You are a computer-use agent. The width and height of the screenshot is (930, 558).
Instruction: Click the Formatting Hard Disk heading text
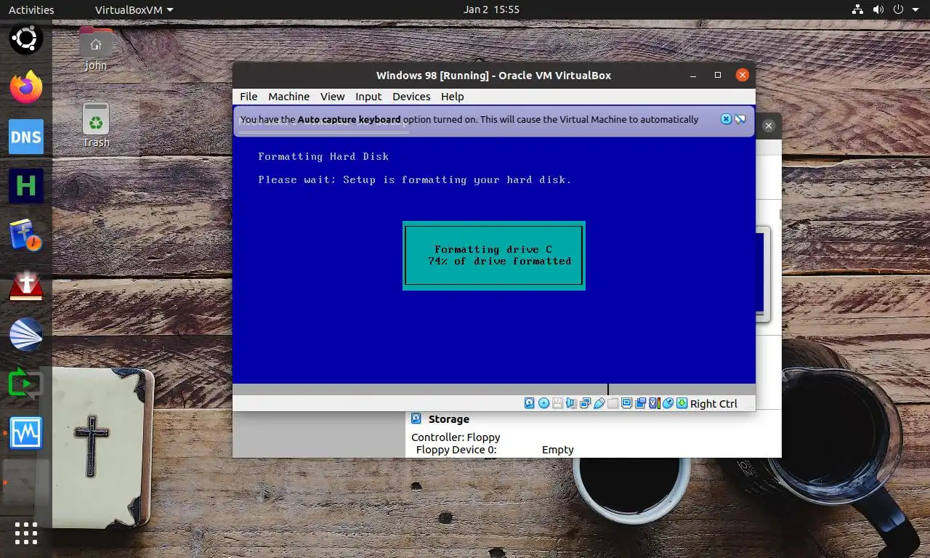tap(323, 156)
